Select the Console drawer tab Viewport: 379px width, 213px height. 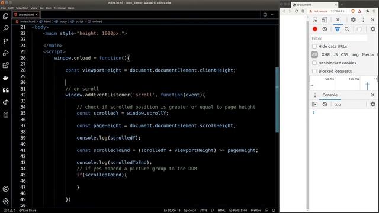tap(330, 95)
